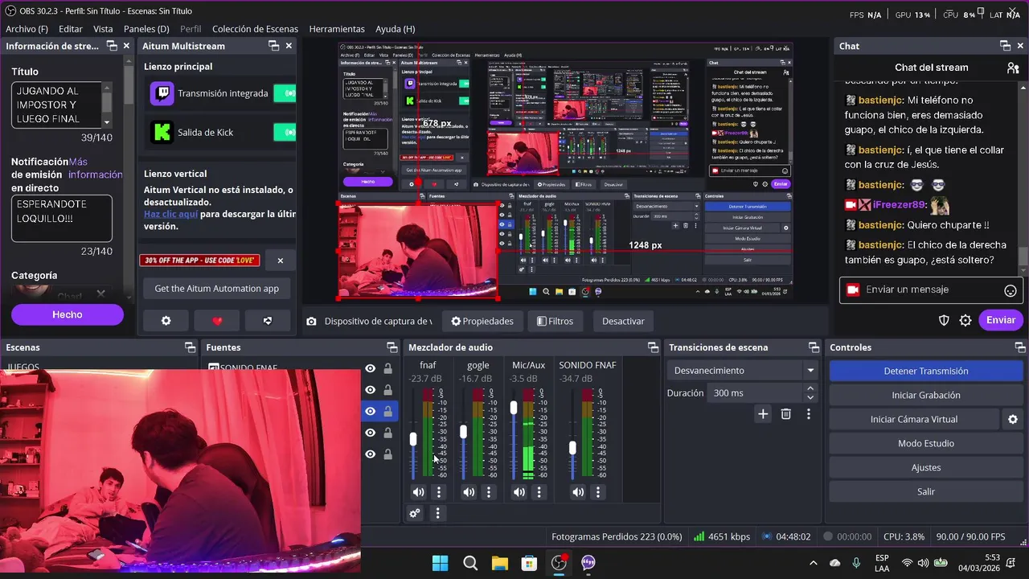Click Detener Transmisión button
1029x579 pixels.
[926, 371]
